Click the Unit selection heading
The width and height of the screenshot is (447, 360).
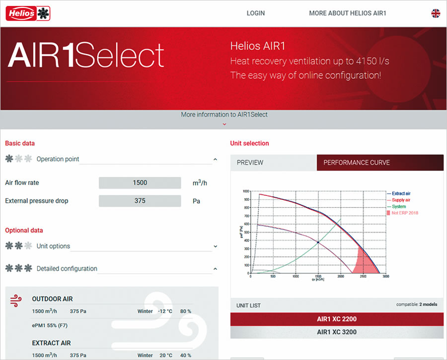point(249,143)
